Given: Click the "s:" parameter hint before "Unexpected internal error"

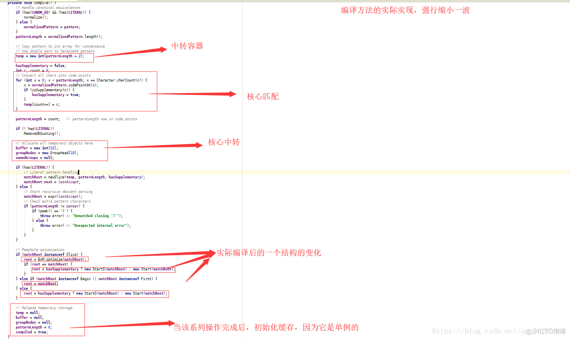Looking at the screenshot, I should pos(68,226).
